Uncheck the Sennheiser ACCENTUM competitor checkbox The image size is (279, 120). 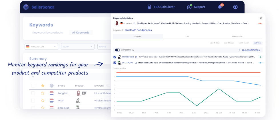pyautogui.click(x=115, y=57)
